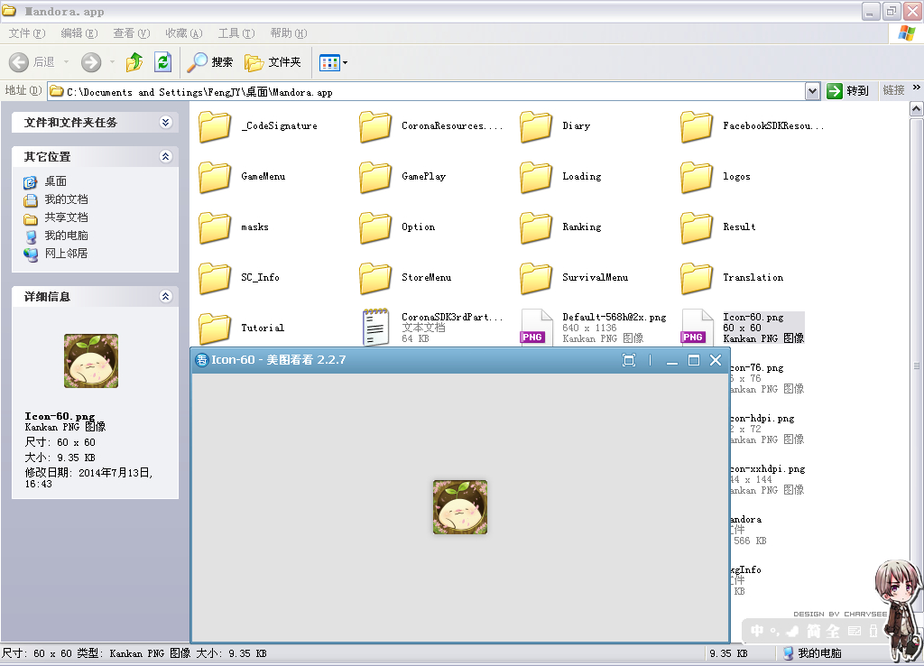The height and width of the screenshot is (666, 924).
Task: Select the Default-568h@2x.png file
Action: pos(594,327)
